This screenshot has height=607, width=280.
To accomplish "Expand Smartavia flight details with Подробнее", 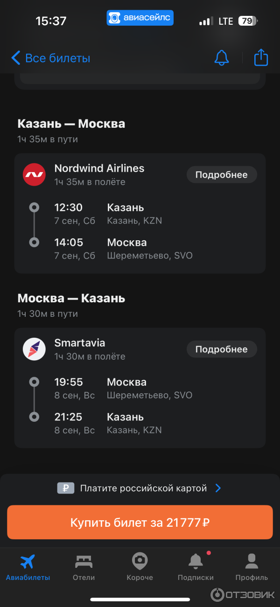I will pos(222,349).
